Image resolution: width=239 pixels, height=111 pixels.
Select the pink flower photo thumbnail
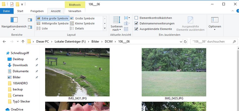point(77,106)
